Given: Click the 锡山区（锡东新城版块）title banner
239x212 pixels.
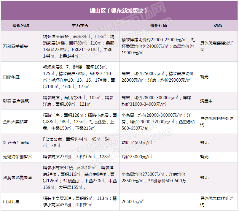Looking at the screenshot, I should click(119, 11).
